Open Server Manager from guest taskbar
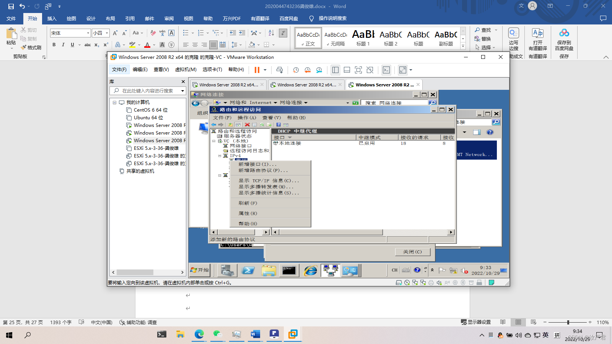Image resolution: width=612 pixels, height=344 pixels. pos(227,270)
